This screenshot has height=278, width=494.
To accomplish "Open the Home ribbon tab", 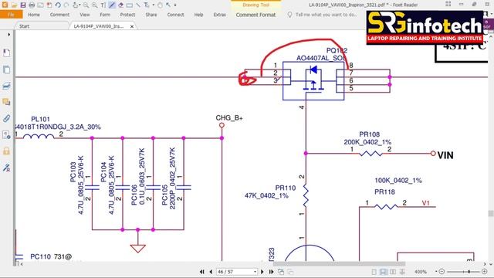I will click(x=34, y=15).
